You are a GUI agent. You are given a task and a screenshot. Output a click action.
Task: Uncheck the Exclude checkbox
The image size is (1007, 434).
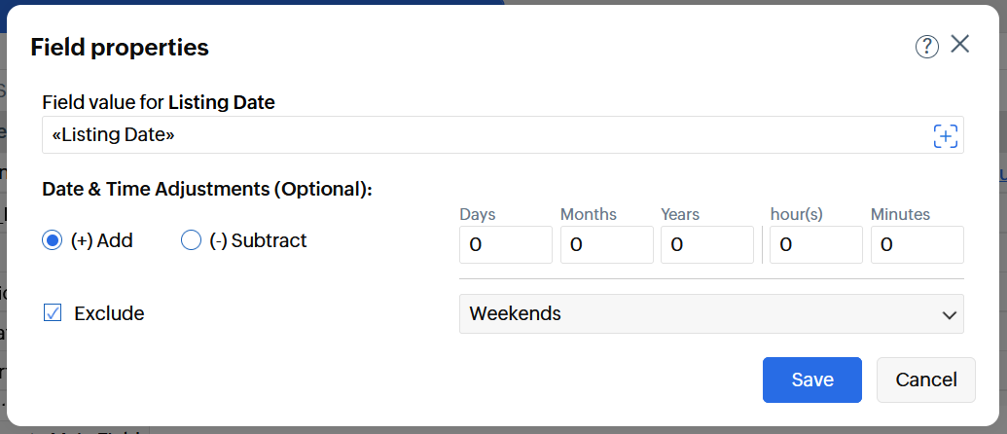54,313
